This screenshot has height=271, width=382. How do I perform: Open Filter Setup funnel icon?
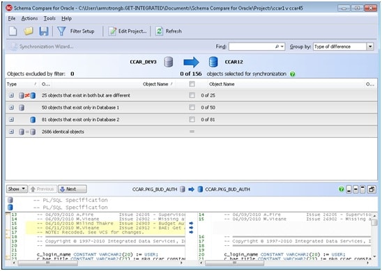click(61, 31)
